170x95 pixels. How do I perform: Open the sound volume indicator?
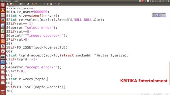(x=160, y=1)
